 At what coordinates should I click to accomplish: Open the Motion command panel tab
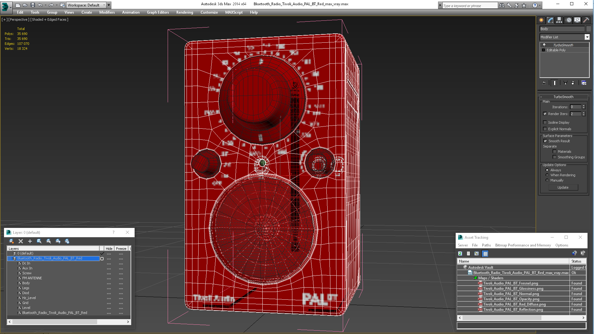click(568, 20)
